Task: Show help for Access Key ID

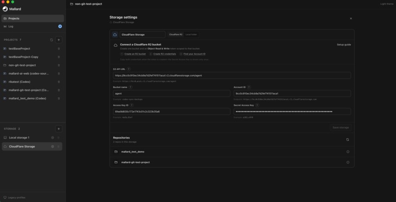Action: click(x=132, y=105)
